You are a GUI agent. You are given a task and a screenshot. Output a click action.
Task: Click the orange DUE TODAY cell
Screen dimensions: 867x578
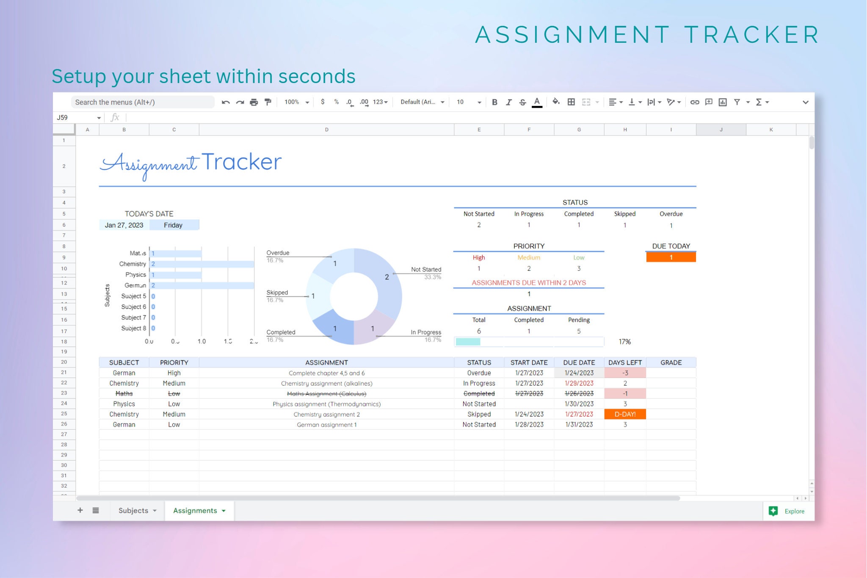point(671,257)
